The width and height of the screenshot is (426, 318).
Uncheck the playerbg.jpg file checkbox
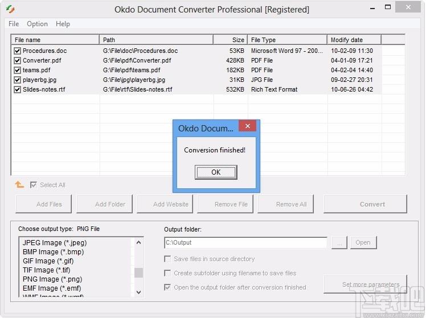(18, 80)
